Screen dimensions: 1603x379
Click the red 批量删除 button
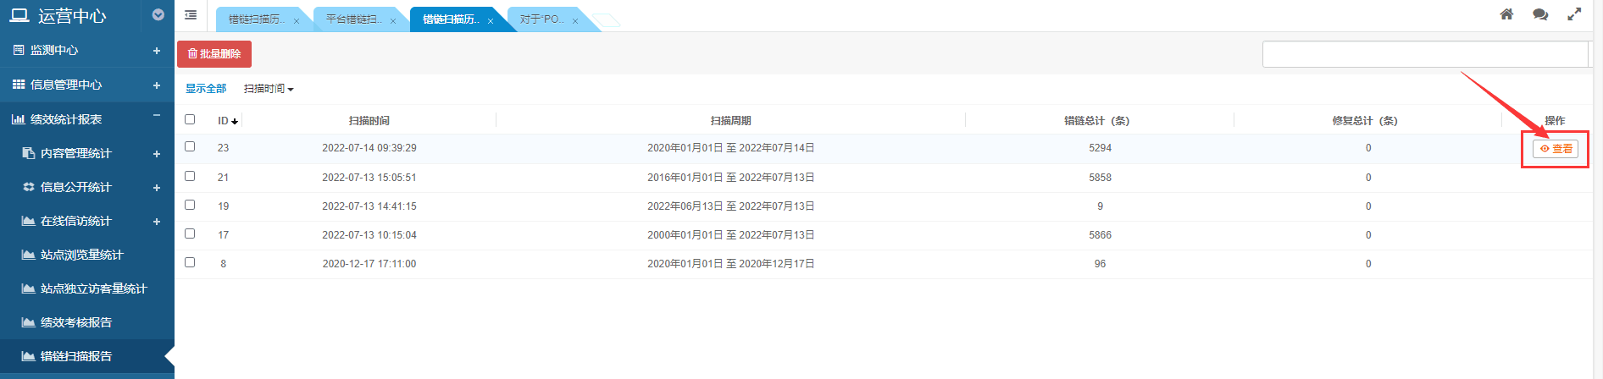[214, 54]
